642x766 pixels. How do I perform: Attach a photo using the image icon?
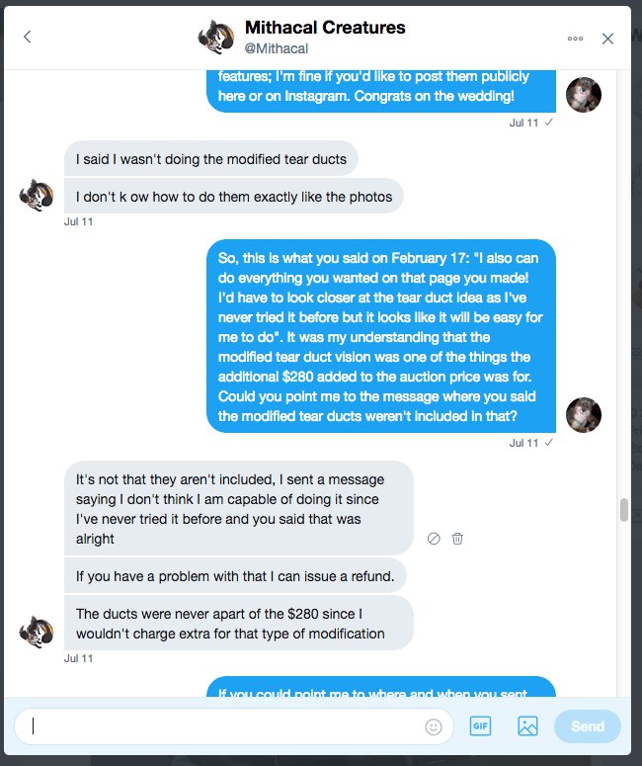click(527, 726)
